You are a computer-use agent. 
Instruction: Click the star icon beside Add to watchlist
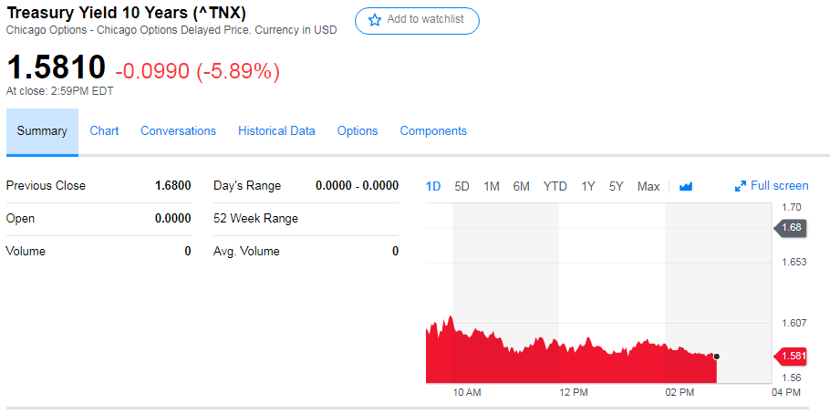tap(375, 20)
